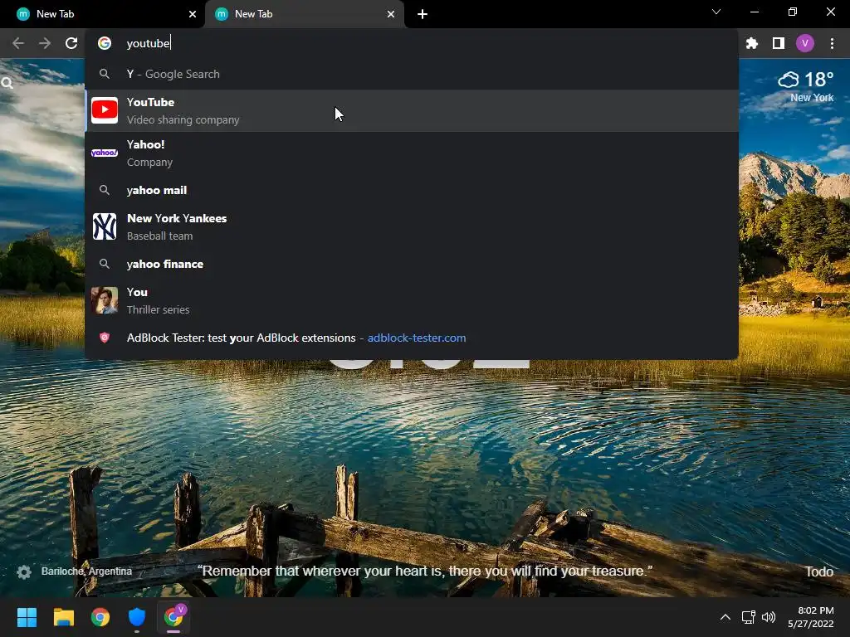Pick the 'yahoo mail' search suggestion
Viewport: 850px width, 637px height.
[x=412, y=190]
